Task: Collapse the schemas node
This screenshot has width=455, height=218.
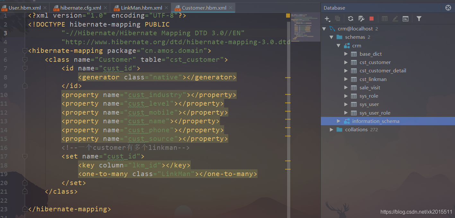Action: [331, 37]
